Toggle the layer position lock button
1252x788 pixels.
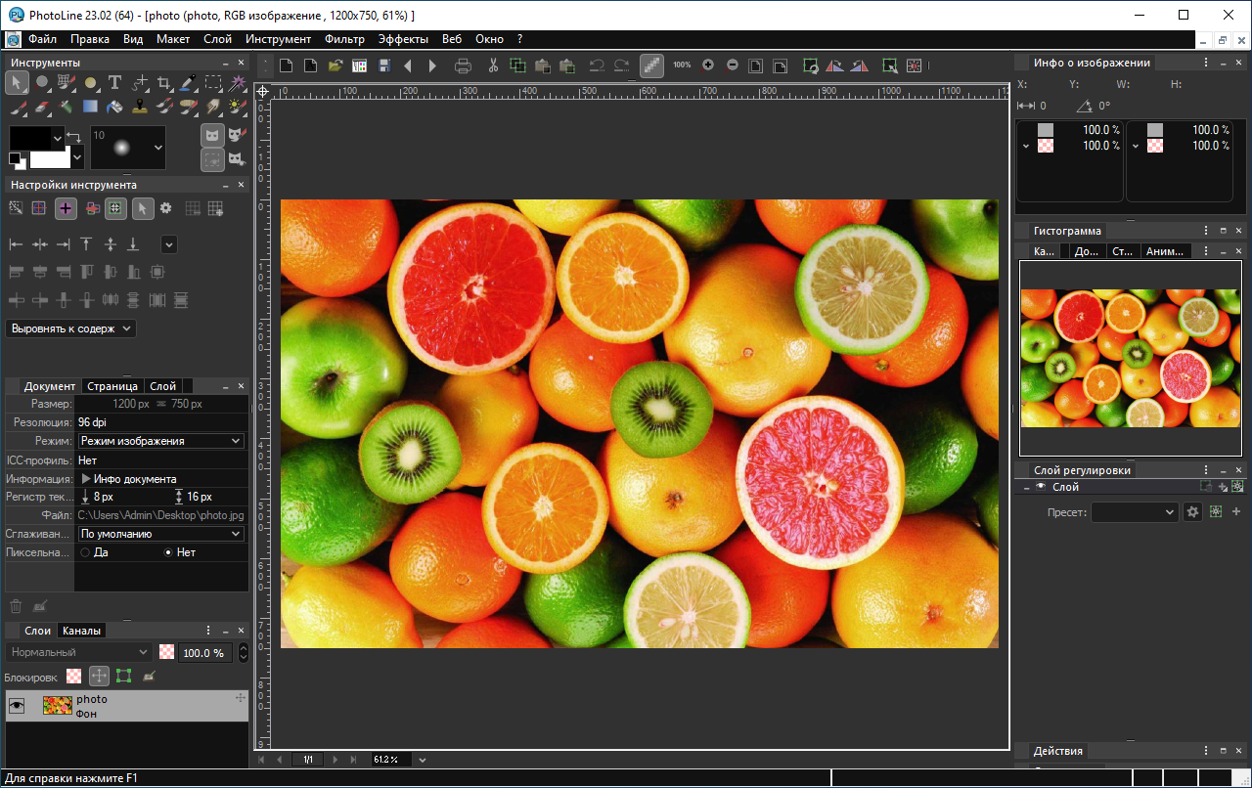coord(99,676)
